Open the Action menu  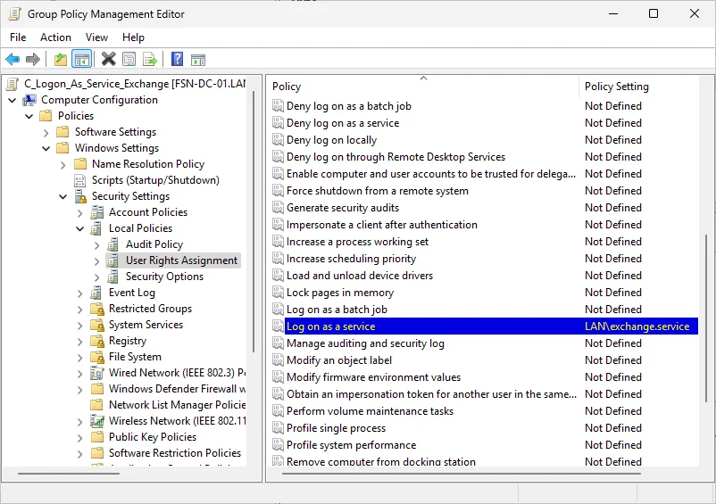coord(55,37)
